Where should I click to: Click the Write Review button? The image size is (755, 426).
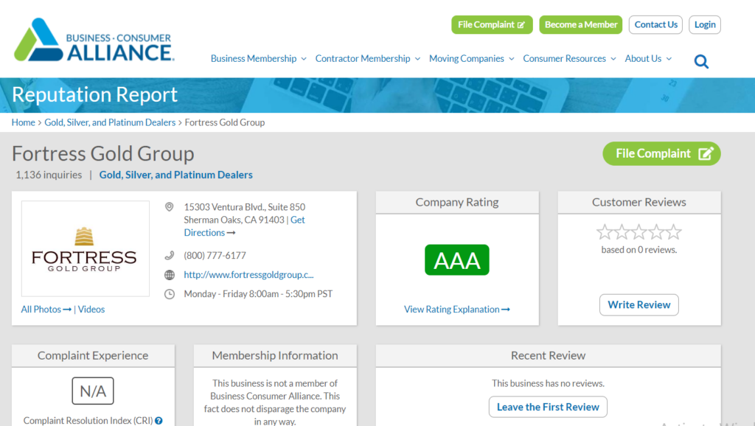[639, 304]
